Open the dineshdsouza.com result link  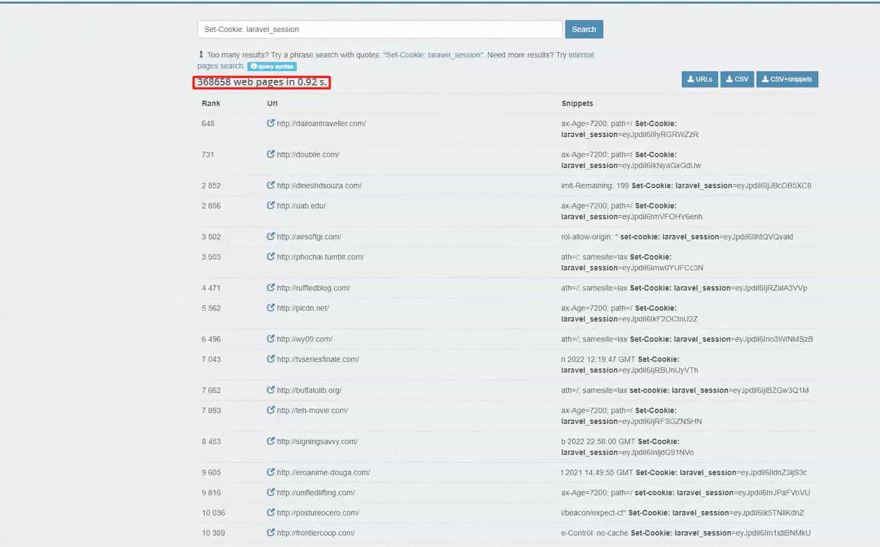coord(319,185)
